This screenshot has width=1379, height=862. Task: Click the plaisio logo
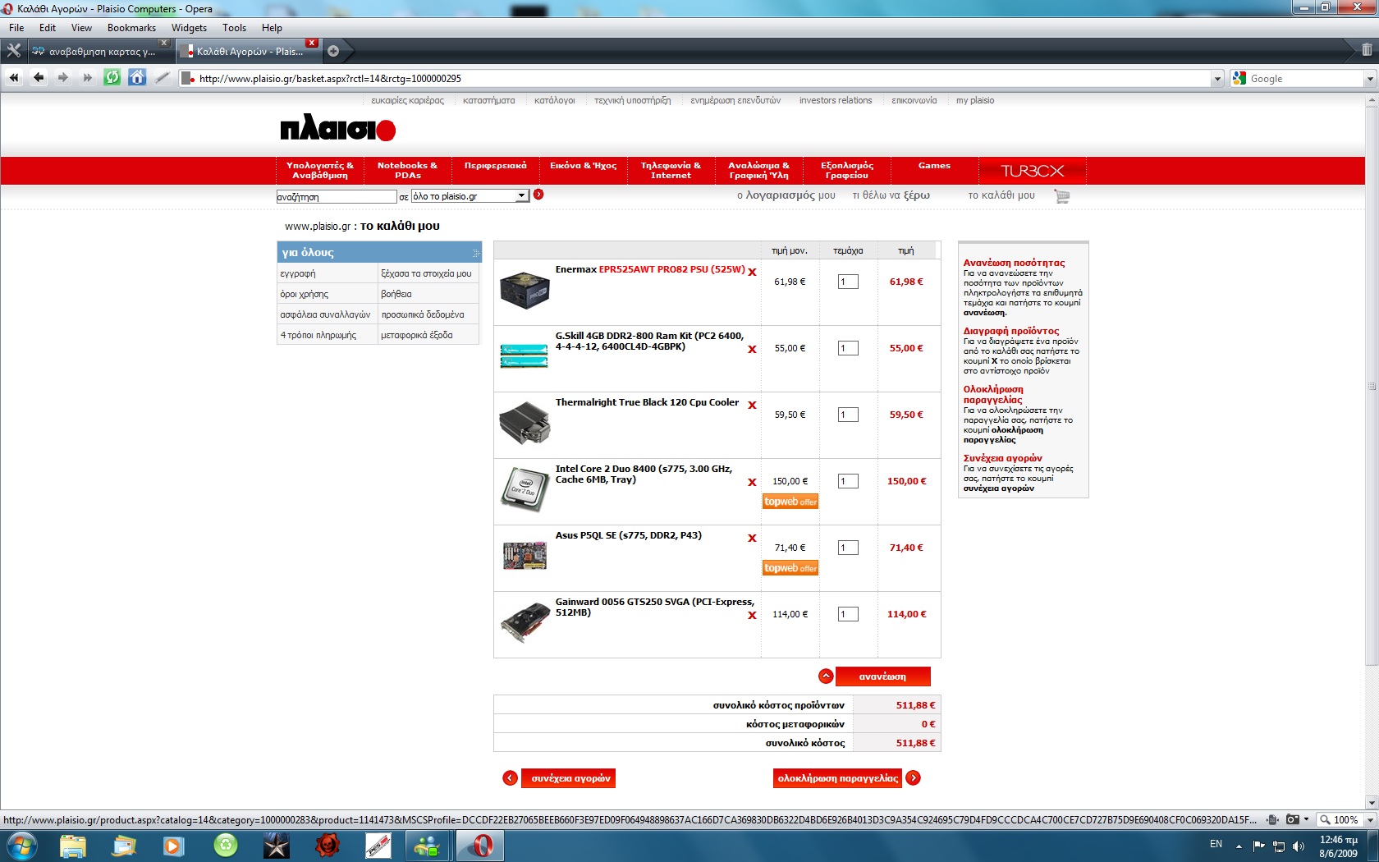click(x=337, y=129)
